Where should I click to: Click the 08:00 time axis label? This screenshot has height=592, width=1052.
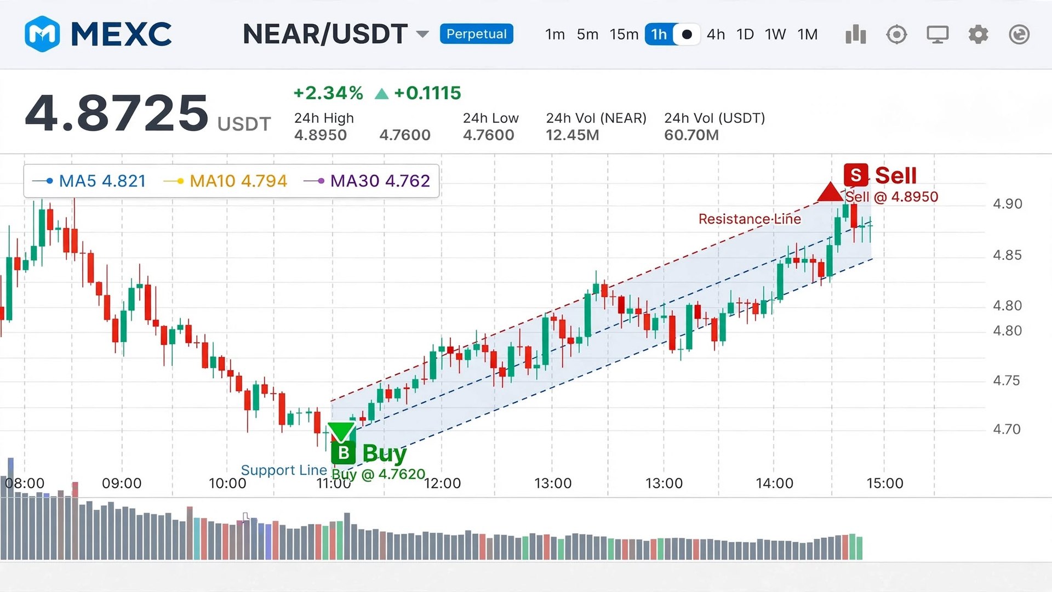25,483
